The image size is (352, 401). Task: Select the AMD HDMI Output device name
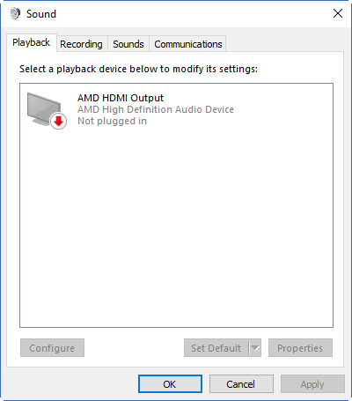click(x=121, y=98)
